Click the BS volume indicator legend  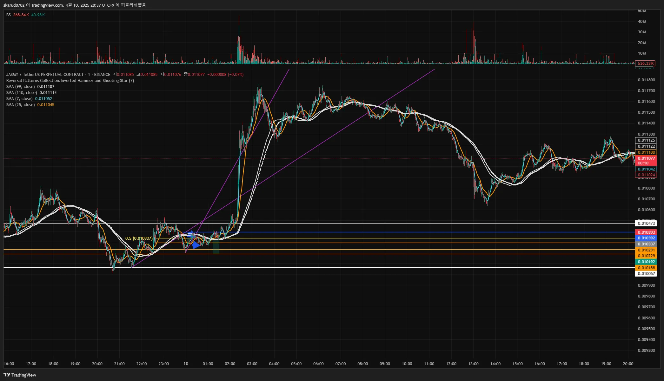25,15
